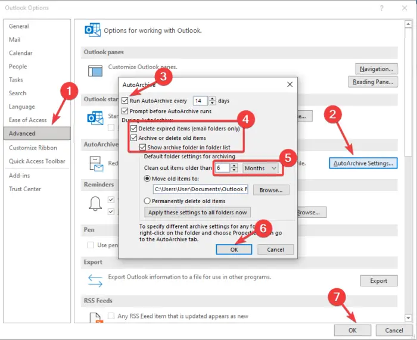
Task: Toggle Prompt before AutoArchive runs checkbox
Action: click(125, 111)
